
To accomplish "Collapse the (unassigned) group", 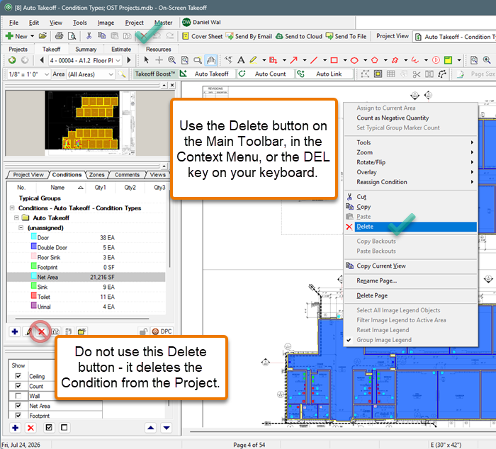I will [21, 227].
